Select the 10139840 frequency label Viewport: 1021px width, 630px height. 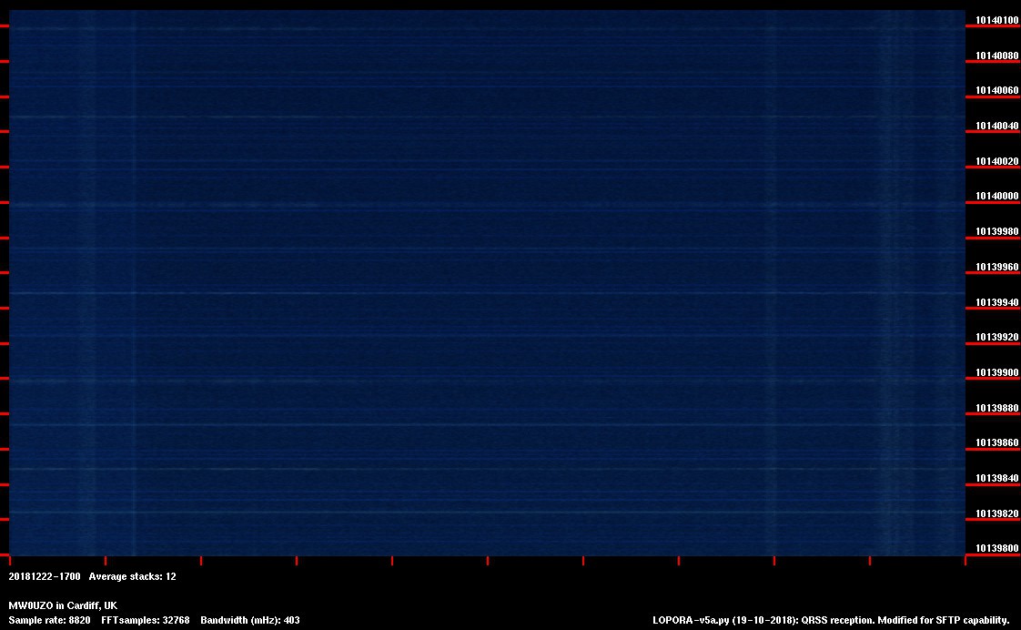(996, 479)
